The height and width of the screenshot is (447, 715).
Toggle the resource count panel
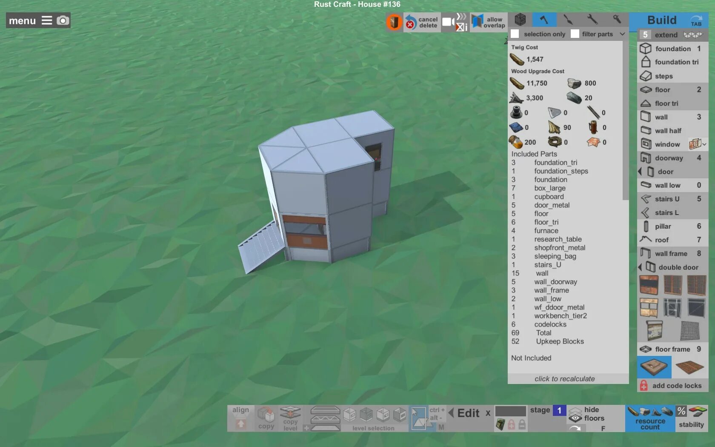[x=650, y=418]
